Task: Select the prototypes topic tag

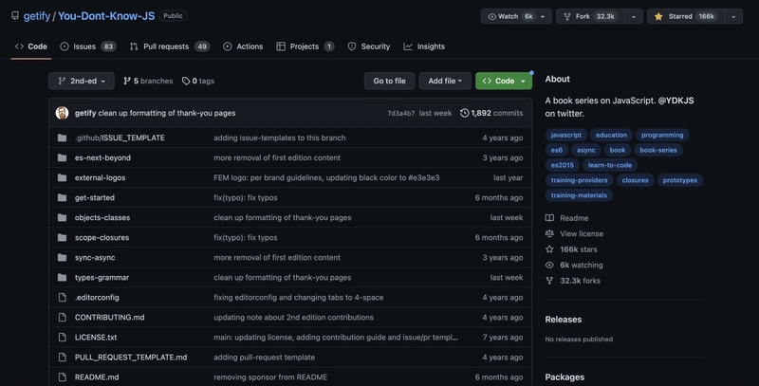Action: pos(680,180)
